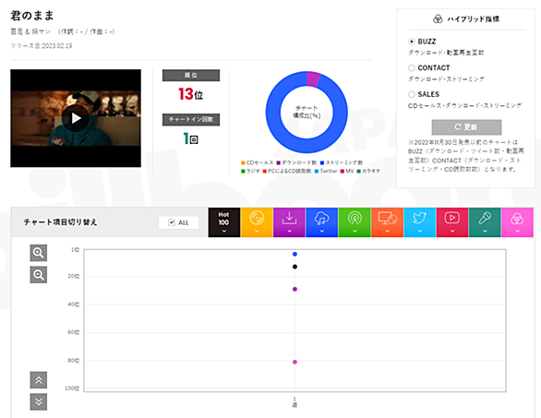
Task: Toggle the teal karaoke microphone icon
Action: [x=485, y=222]
